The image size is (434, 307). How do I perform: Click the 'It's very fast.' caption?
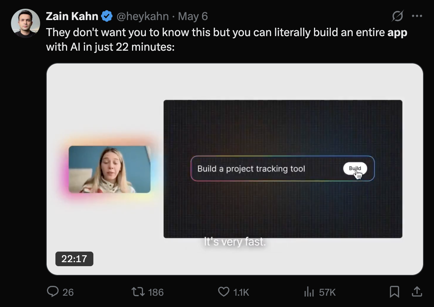[235, 242]
